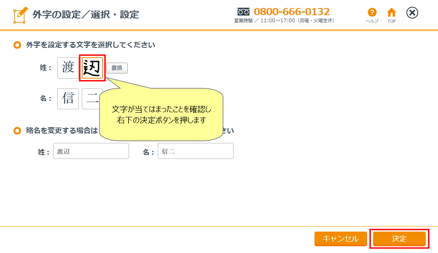Select the highlighted 辺 gaiji character tile
438x253 pixels.
click(x=92, y=68)
